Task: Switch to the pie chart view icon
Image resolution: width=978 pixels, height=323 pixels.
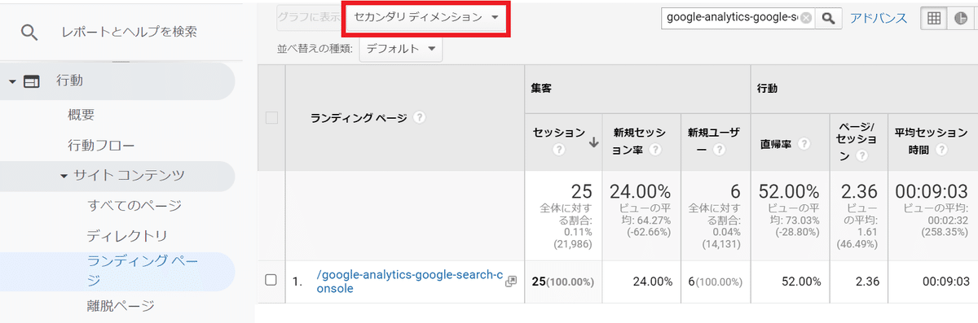Action: click(959, 18)
